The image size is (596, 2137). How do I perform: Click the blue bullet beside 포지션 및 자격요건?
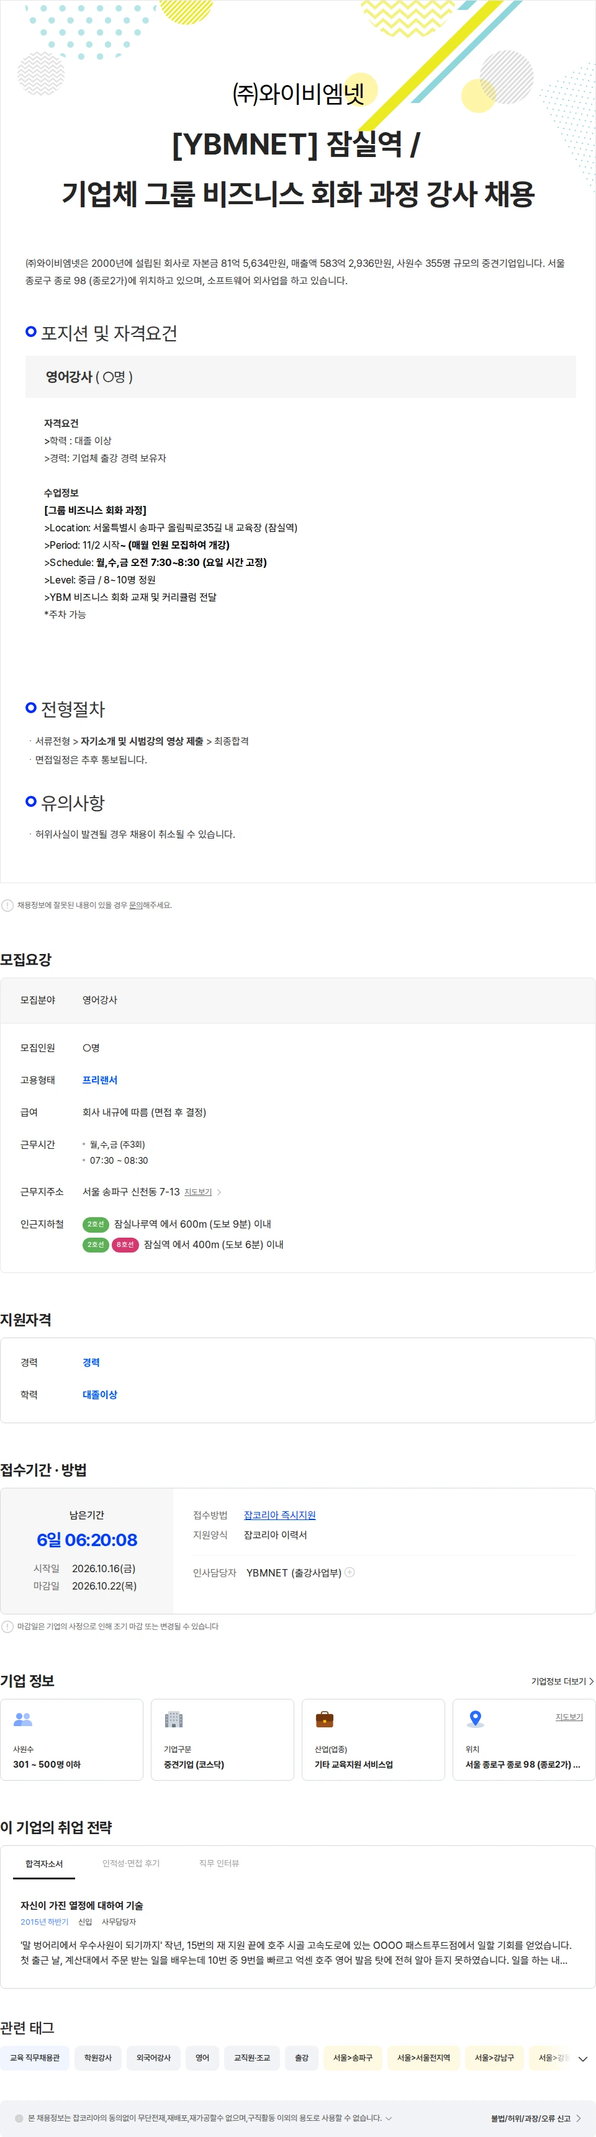[x=30, y=332]
